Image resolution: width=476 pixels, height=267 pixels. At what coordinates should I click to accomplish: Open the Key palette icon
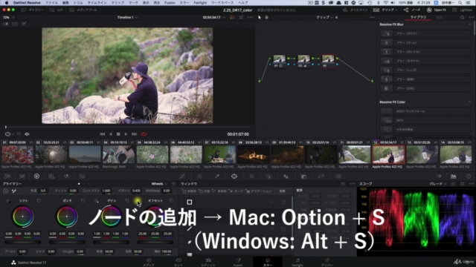(304, 177)
